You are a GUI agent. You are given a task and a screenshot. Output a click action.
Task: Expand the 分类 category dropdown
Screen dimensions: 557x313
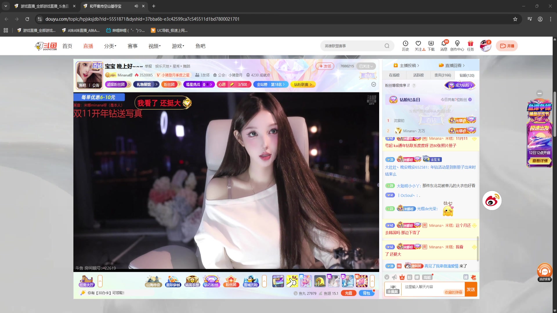pos(110,46)
